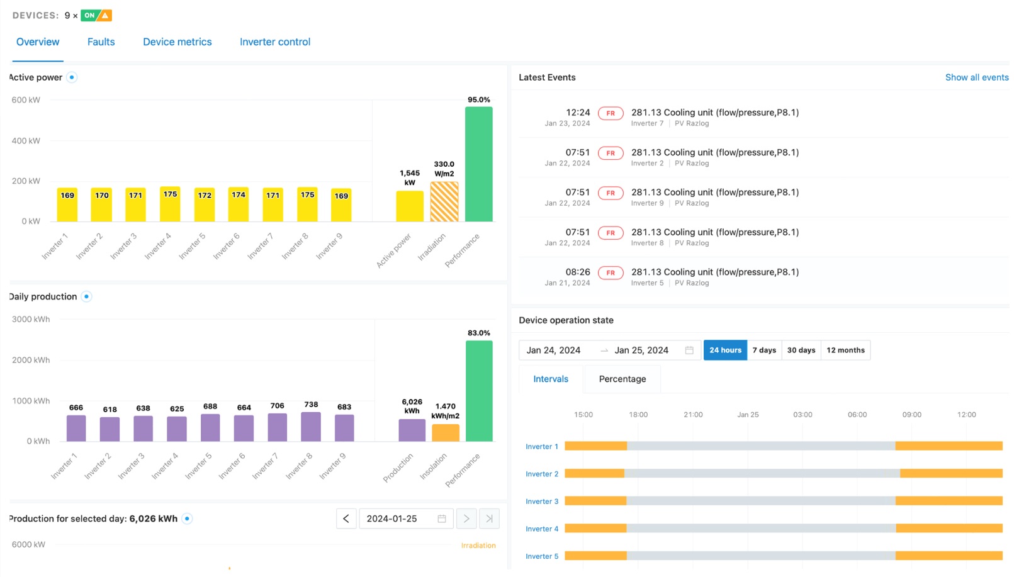
Task: Click FR badge of Inverter 9 event
Action: click(611, 193)
